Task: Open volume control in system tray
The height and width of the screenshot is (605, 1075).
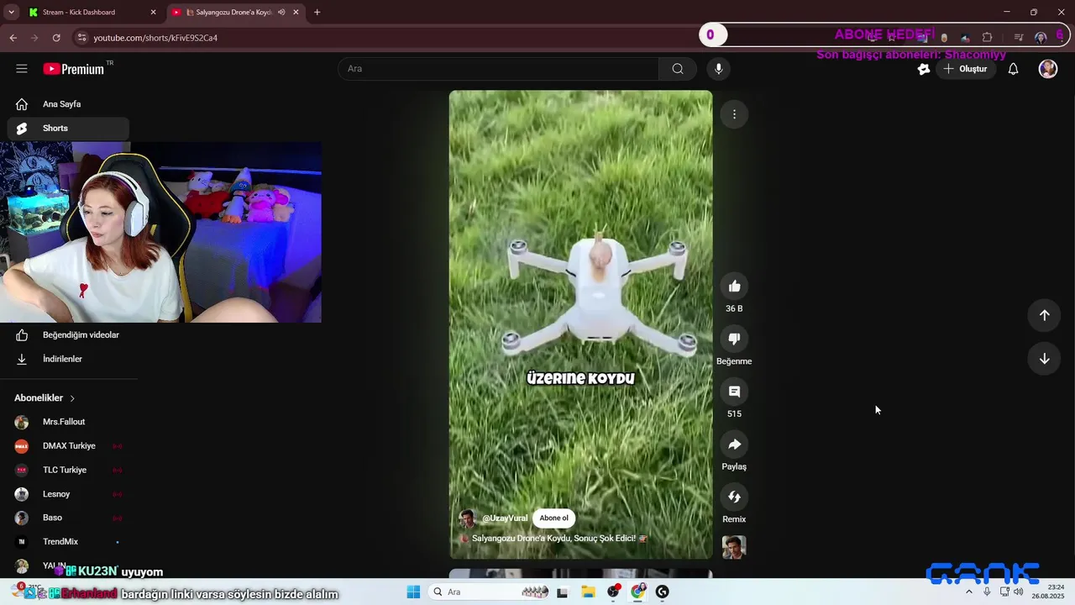Action: click(1019, 592)
